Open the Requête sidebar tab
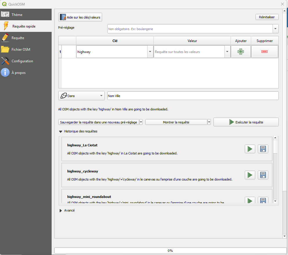 pyautogui.click(x=26, y=38)
